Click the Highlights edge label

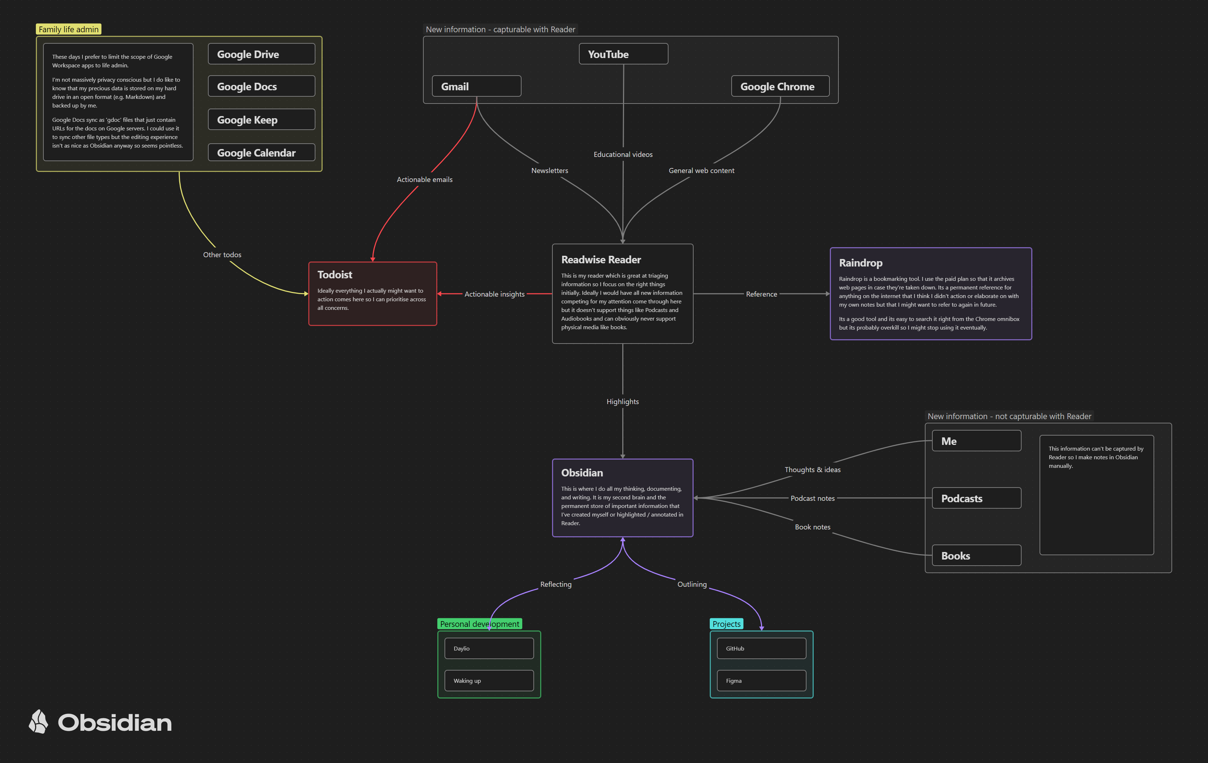623,402
